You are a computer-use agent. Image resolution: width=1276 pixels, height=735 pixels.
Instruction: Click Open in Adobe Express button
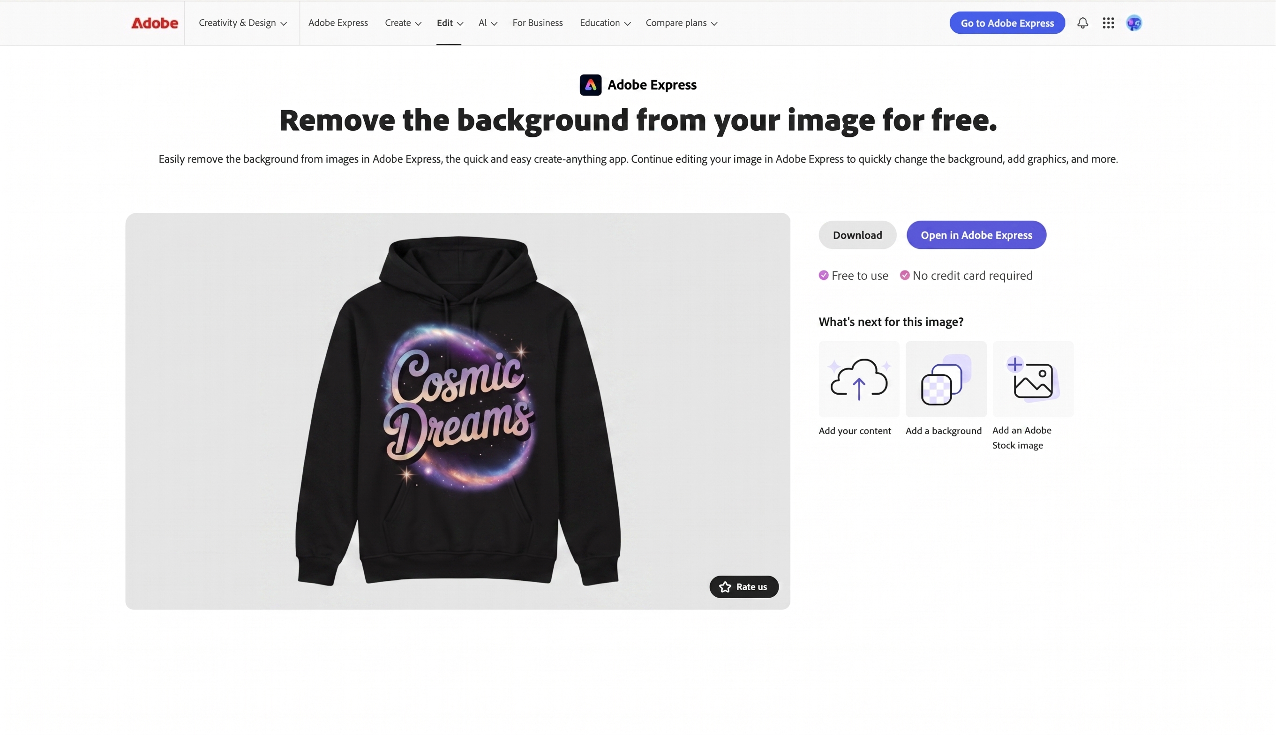tap(976, 235)
